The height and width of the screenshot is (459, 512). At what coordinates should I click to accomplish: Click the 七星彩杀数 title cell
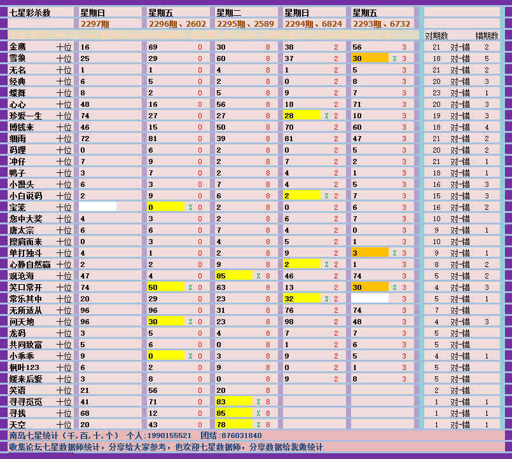(x=30, y=13)
